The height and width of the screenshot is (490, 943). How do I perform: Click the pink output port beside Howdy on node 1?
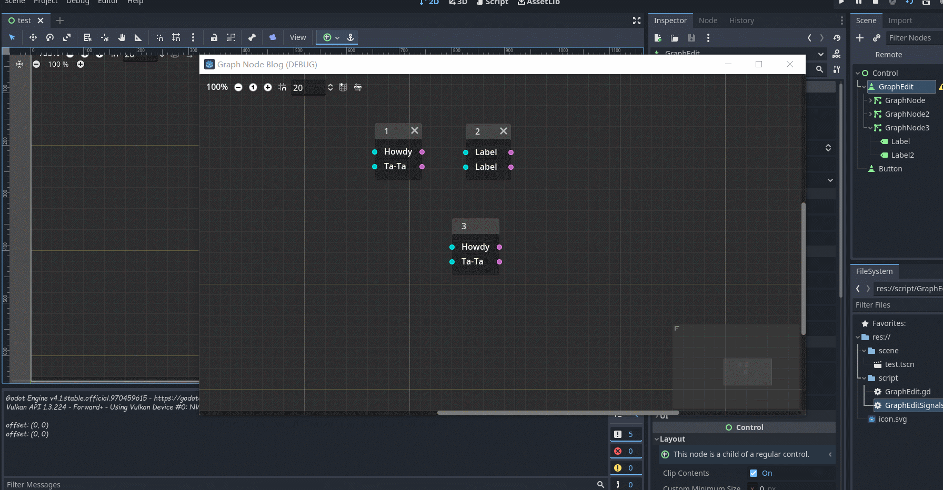coord(422,151)
